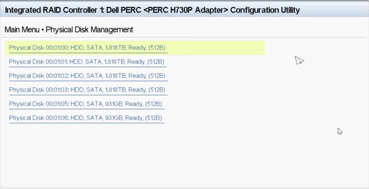Click the 931GB capacity on disk 00:01:05

(x=114, y=104)
